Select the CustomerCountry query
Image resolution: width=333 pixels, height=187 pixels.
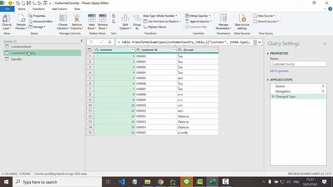click(42, 53)
